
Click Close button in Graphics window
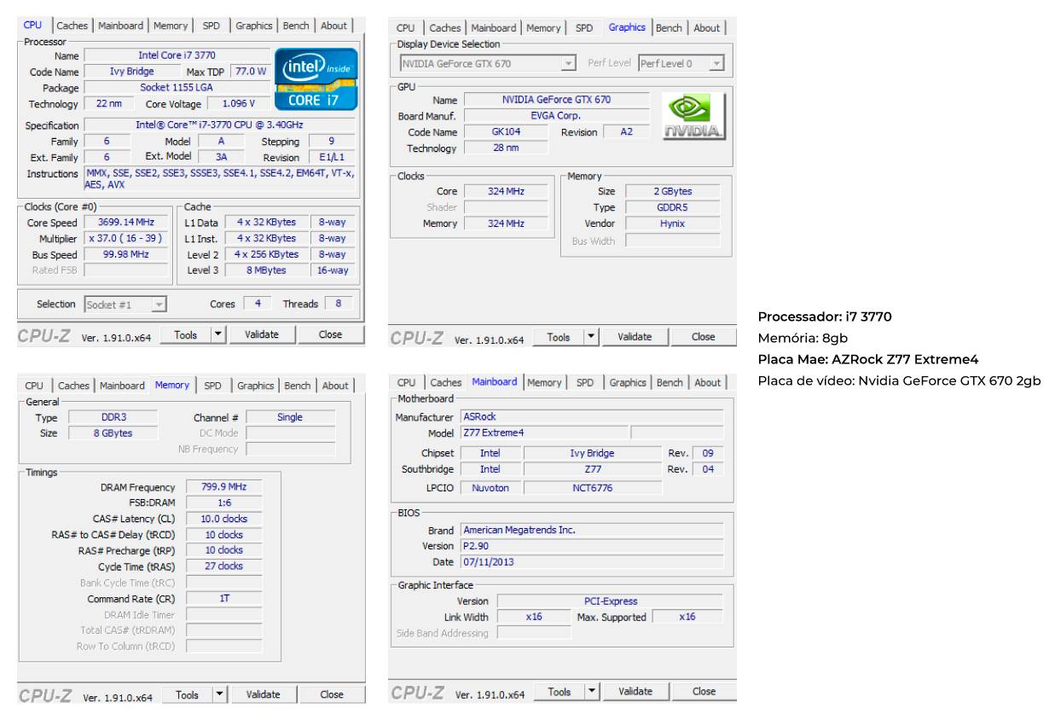point(704,336)
